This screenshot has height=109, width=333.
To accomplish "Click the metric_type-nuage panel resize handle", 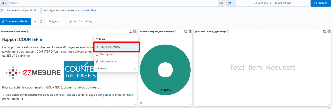I will pyautogui.click(x=330, y=104).
